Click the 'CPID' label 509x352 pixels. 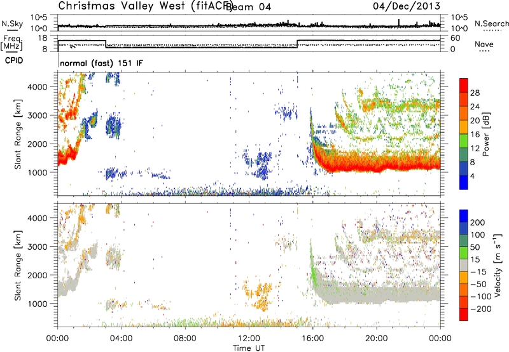(14, 60)
